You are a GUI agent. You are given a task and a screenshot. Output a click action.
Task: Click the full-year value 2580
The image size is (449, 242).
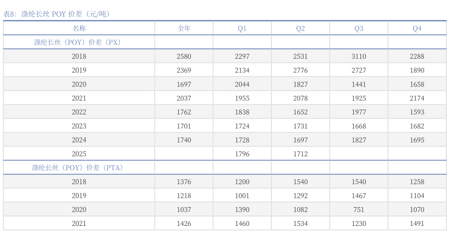(184, 56)
